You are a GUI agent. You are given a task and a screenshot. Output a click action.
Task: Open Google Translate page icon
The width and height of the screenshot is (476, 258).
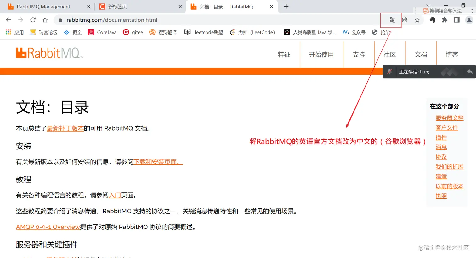click(x=392, y=20)
